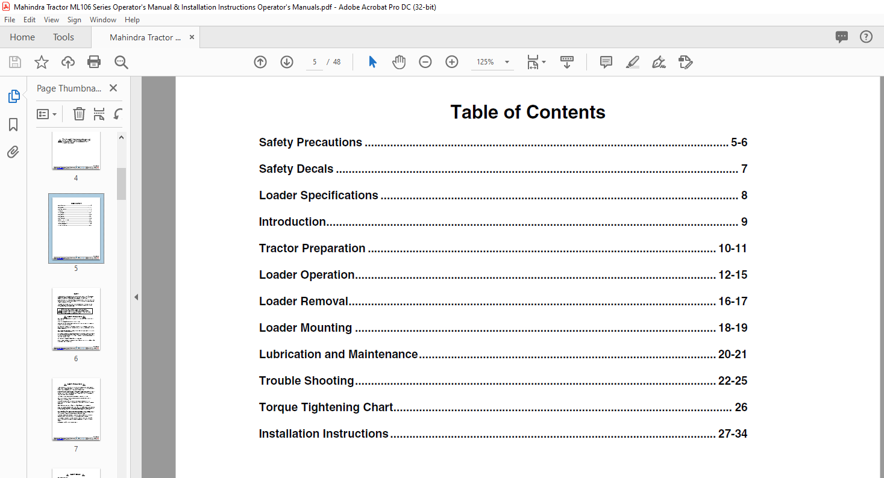Open the Help menu
Screen dimensions: 884x478
pyautogui.click(x=132, y=20)
